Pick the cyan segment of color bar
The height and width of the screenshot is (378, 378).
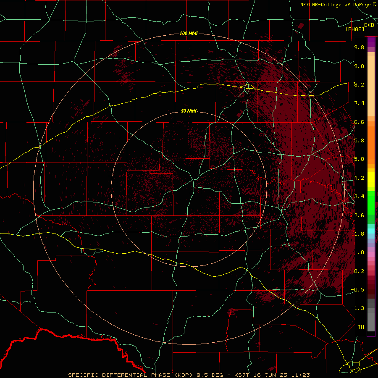[371, 231]
